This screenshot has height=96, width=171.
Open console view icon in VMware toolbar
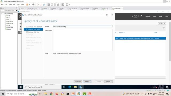[x=63, y=5]
